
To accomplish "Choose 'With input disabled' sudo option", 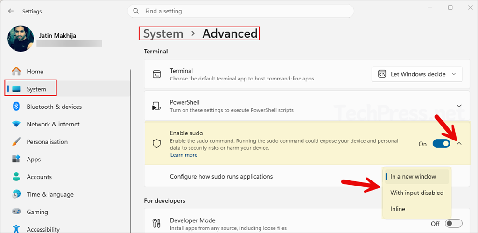I will (x=416, y=193).
